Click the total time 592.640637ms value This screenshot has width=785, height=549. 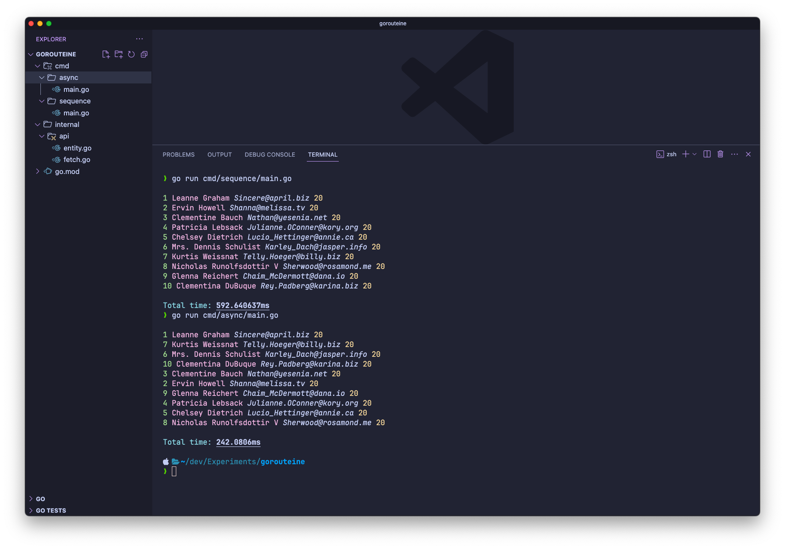pyautogui.click(x=242, y=305)
